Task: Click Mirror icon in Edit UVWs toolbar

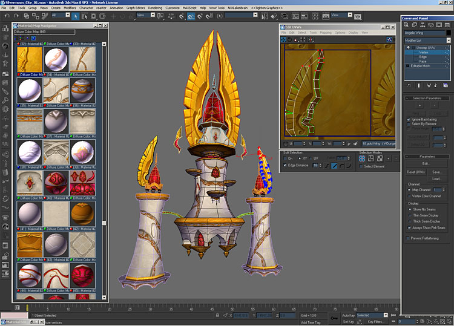Action: pyautogui.click(x=309, y=39)
